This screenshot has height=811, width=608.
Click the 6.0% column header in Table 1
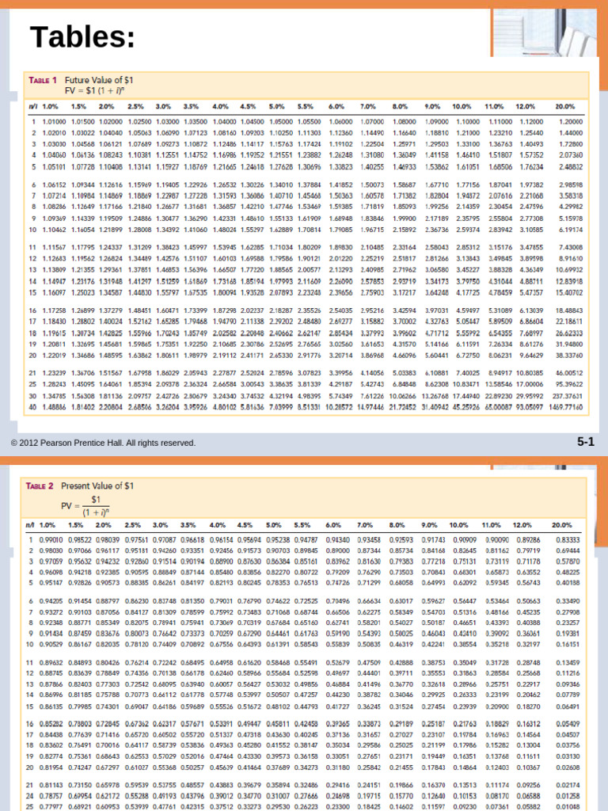[x=336, y=107]
